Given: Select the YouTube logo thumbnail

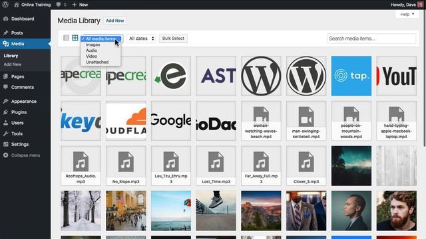Looking at the screenshot, I should [x=397, y=76].
